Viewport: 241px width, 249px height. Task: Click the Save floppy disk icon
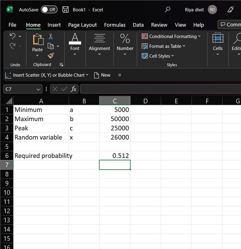pos(65,9)
